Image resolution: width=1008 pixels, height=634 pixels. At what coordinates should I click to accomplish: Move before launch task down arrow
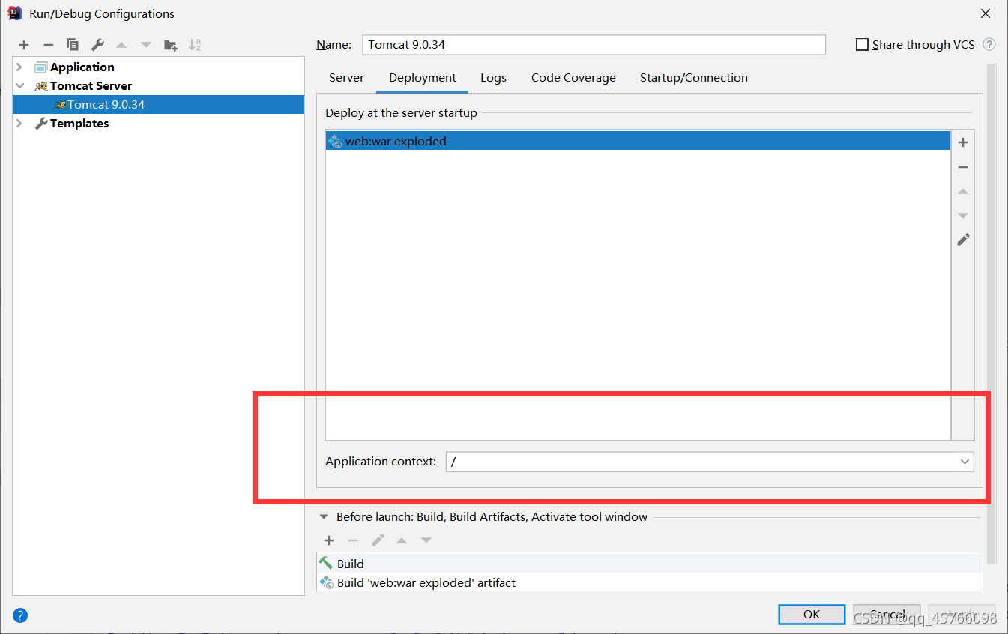point(426,540)
